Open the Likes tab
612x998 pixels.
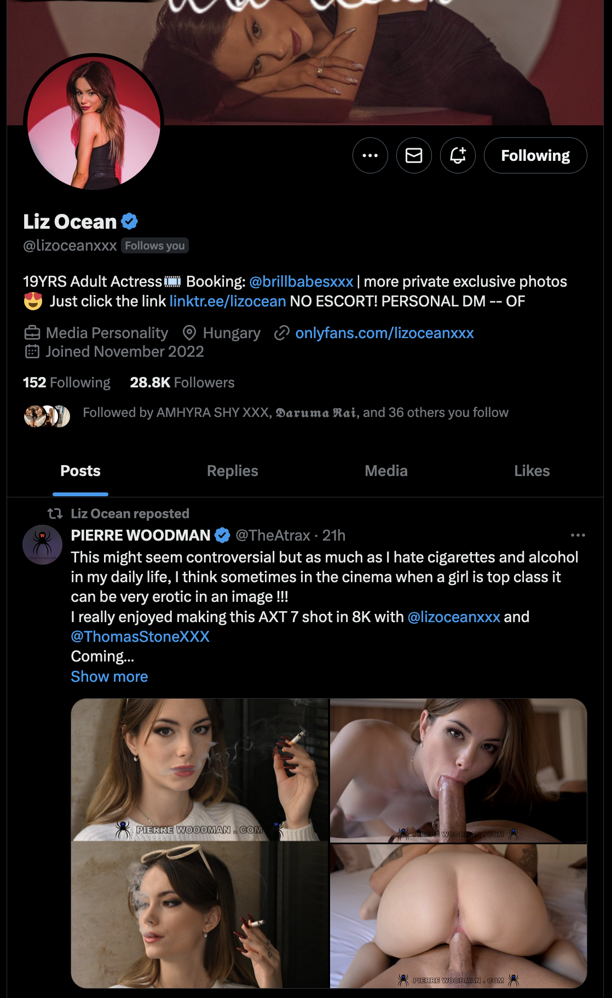click(532, 471)
